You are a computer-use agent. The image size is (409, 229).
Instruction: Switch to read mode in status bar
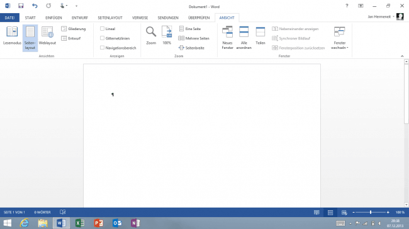317,212
